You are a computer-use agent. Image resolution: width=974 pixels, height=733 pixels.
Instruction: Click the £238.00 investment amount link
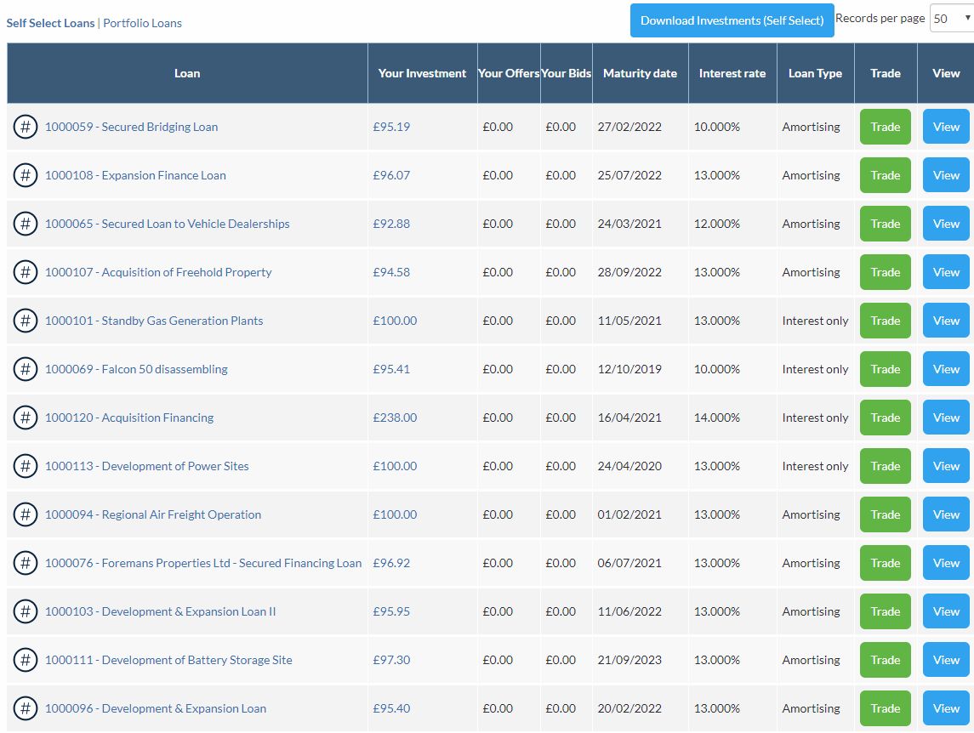pos(395,418)
